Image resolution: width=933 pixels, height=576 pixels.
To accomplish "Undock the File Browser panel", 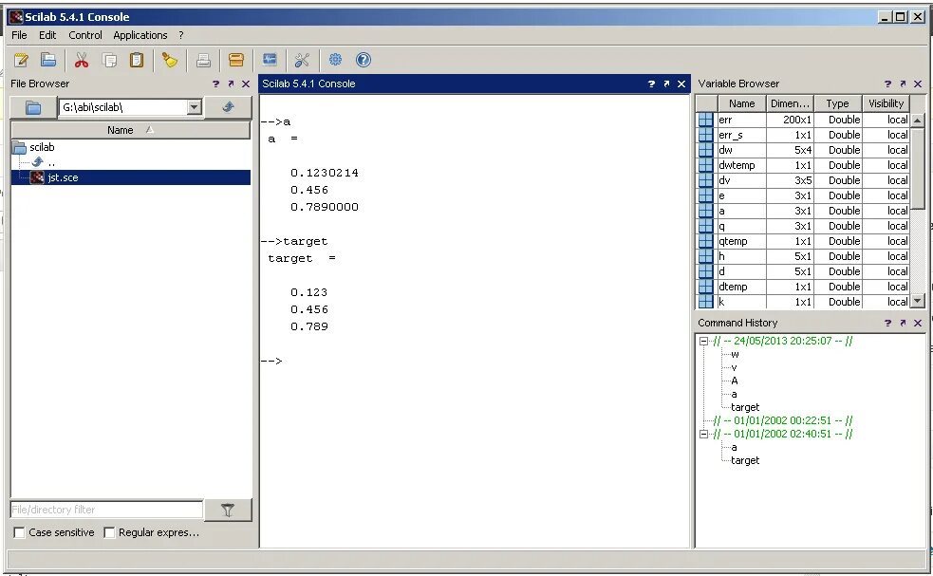I will (x=231, y=84).
